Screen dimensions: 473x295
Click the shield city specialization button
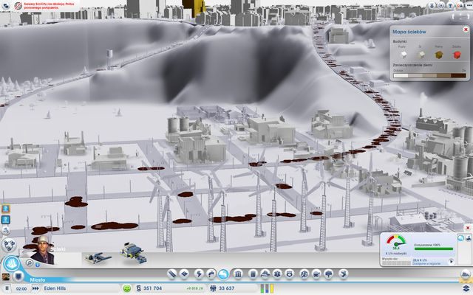click(18, 276)
